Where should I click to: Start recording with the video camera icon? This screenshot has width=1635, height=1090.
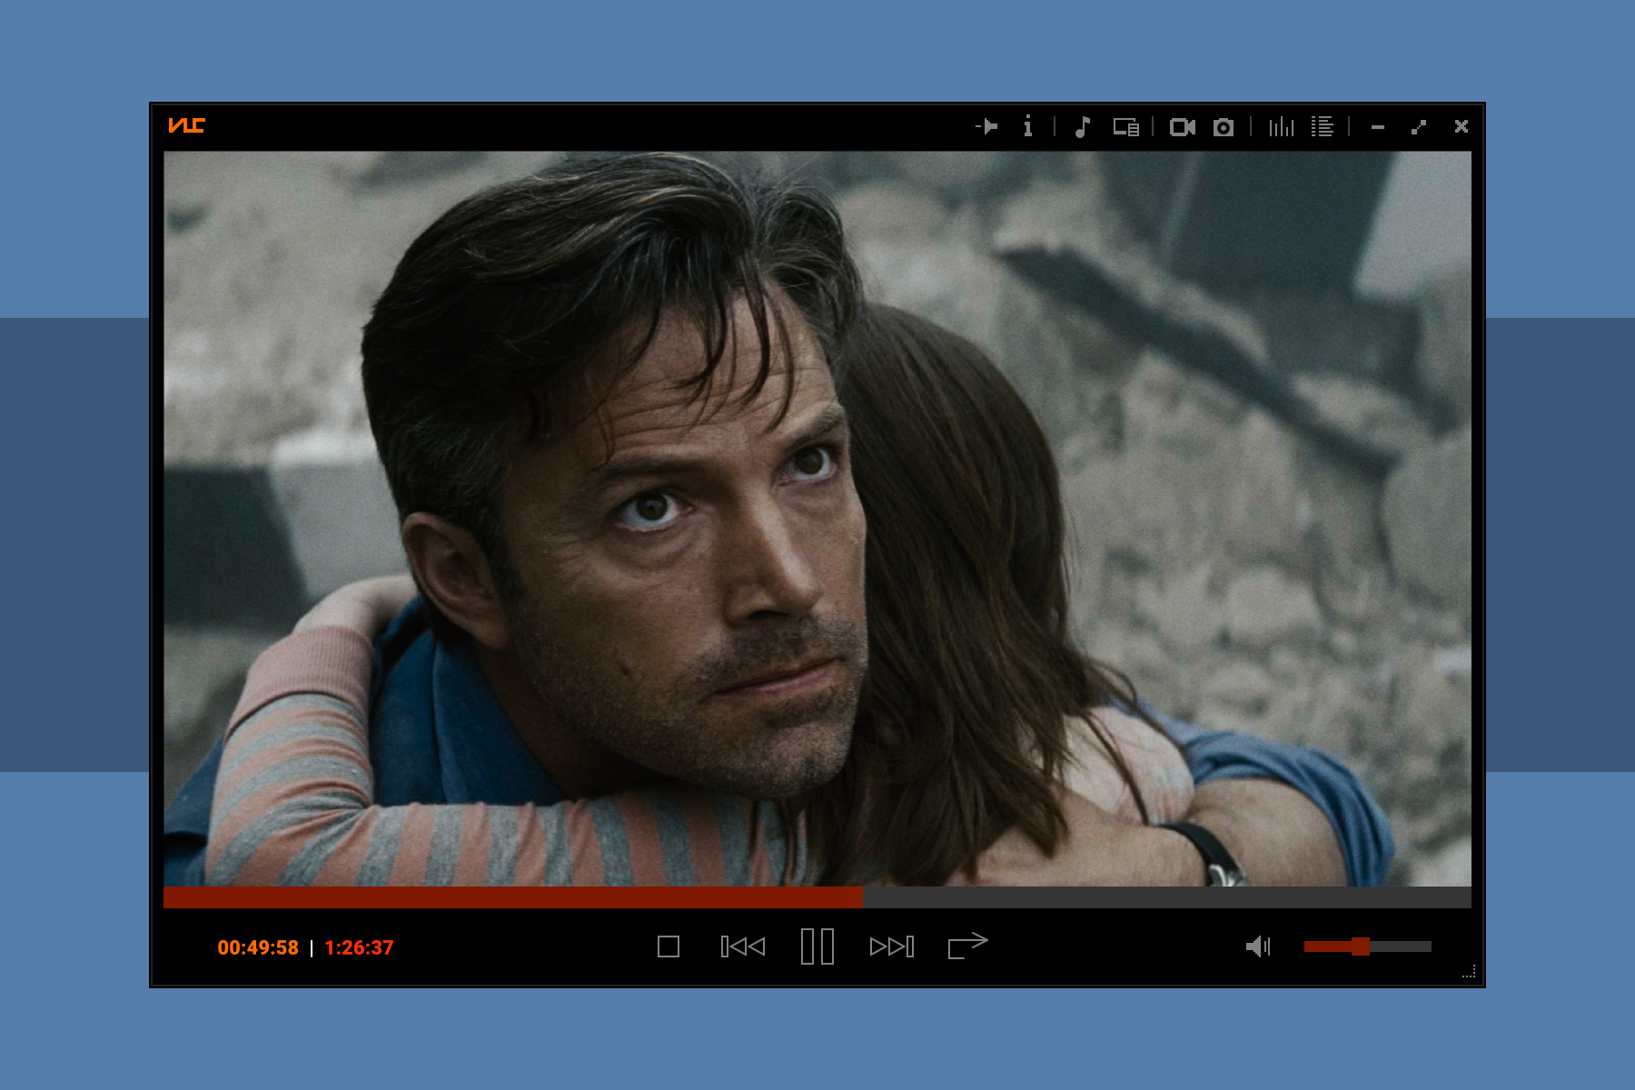pyautogui.click(x=1183, y=127)
